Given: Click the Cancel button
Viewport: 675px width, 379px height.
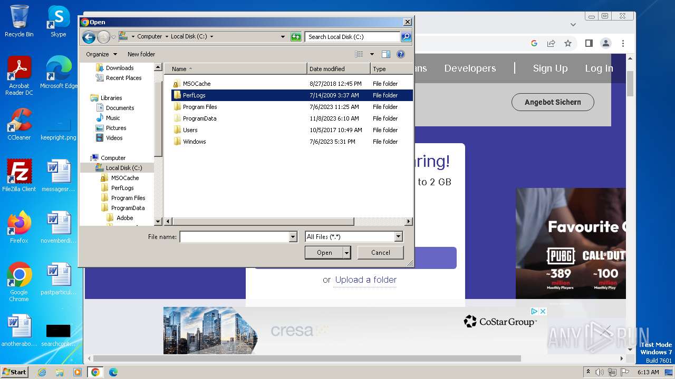Looking at the screenshot, I should [381, 253].
